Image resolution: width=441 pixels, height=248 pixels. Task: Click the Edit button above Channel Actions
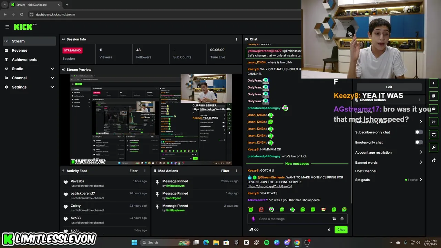click(389, 87)
